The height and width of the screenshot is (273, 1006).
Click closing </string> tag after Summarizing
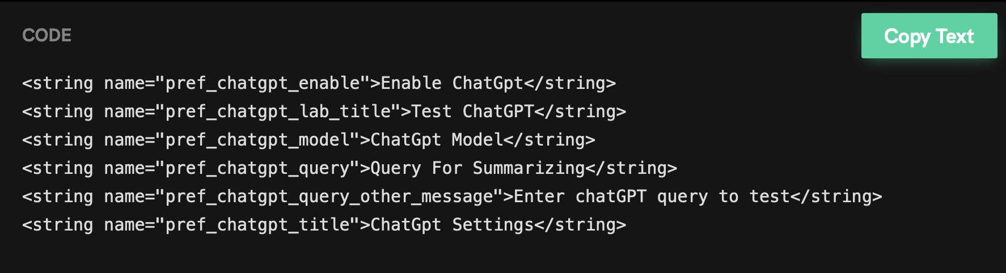tap(631, 168)
